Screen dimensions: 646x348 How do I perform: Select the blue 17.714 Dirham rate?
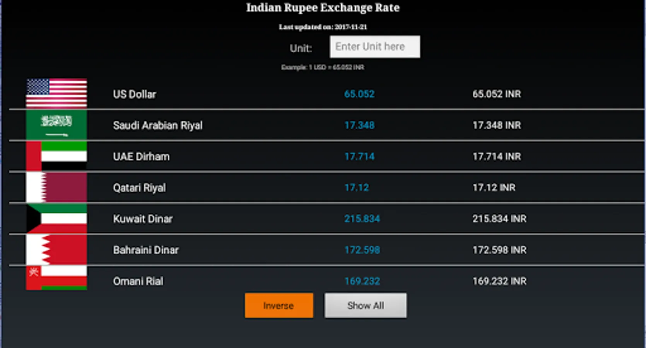point(359,157)
